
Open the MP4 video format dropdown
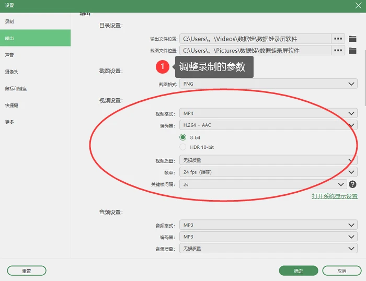click(x=268, y=113)
